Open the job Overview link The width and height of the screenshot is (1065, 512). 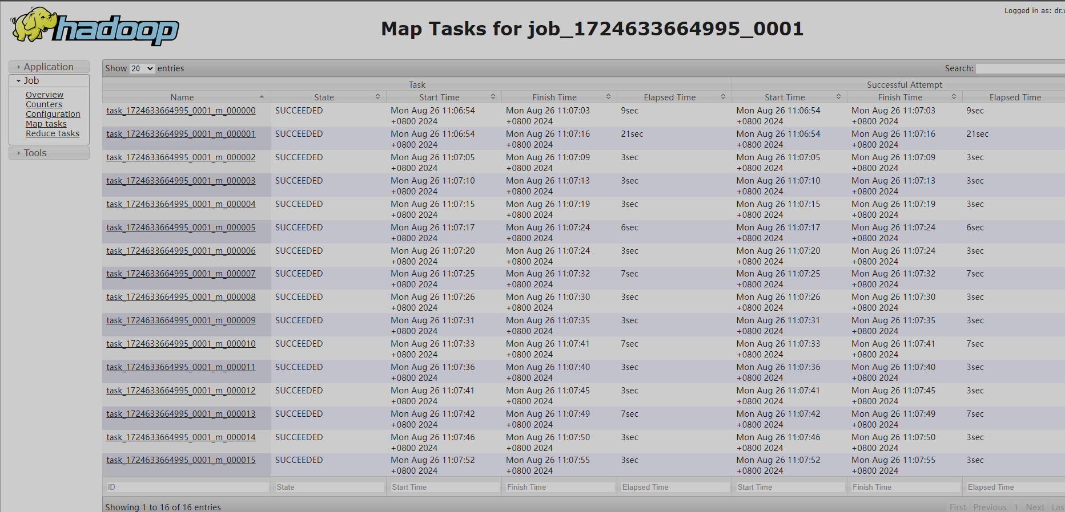[45, 95]
